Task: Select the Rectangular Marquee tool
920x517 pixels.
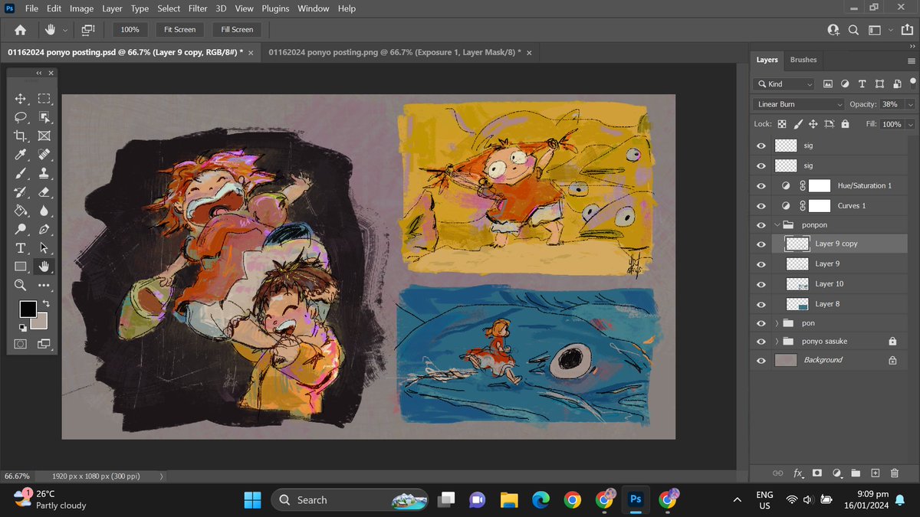Action: click(x=44, y=99)
